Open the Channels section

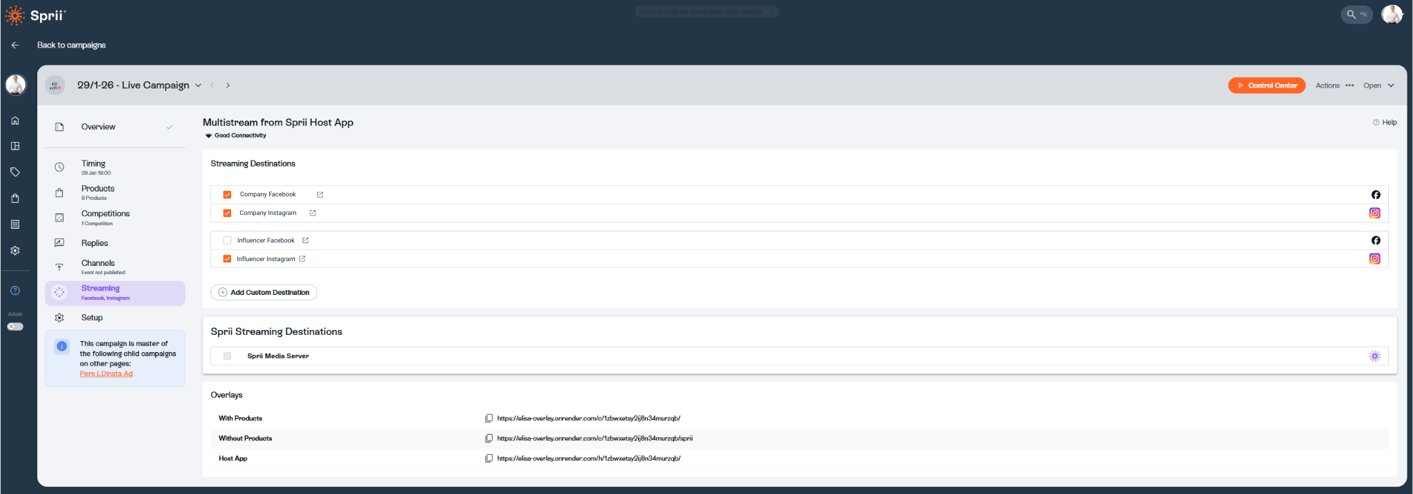tap(115, 267)
